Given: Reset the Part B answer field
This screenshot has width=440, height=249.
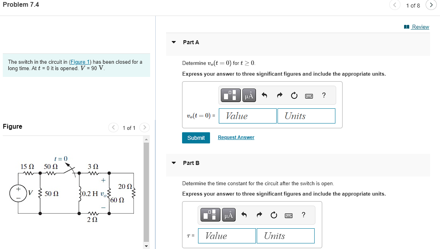Looking at the screenshot, I should (273, 215).
